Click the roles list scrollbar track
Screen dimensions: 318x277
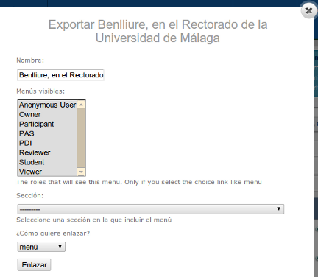(x=81, y=138)
